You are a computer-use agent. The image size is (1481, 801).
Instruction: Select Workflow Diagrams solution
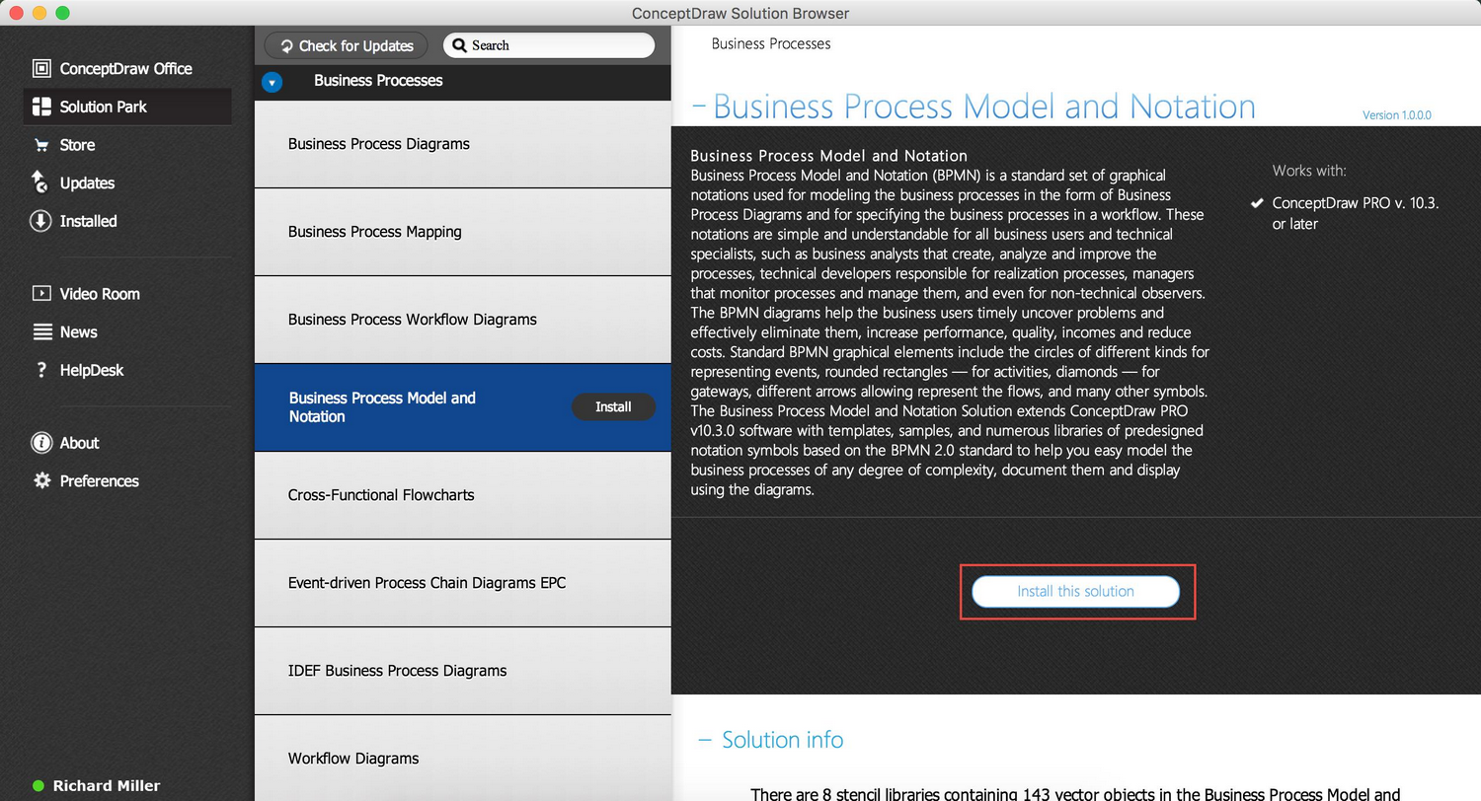[463, 758]
